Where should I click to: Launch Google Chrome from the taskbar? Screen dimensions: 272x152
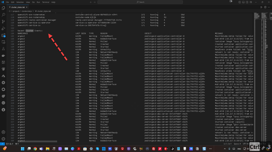[x=35, y=149]
